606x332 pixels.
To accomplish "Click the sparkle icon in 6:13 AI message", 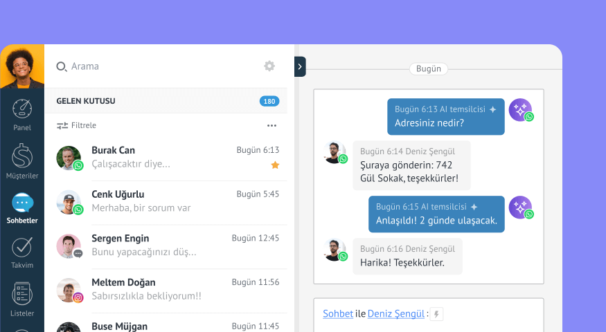I will (x=492, y=110).
